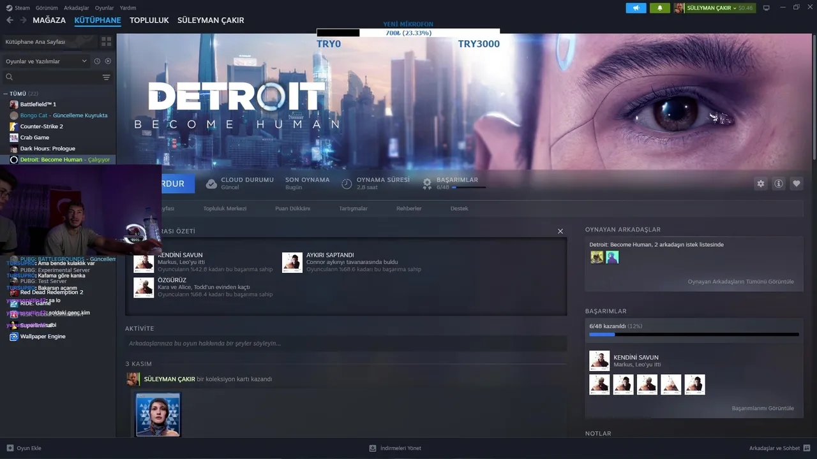Open the Yardım menu
The height and width of the screenshot is (459, 817).
click(x=128, y=8)
